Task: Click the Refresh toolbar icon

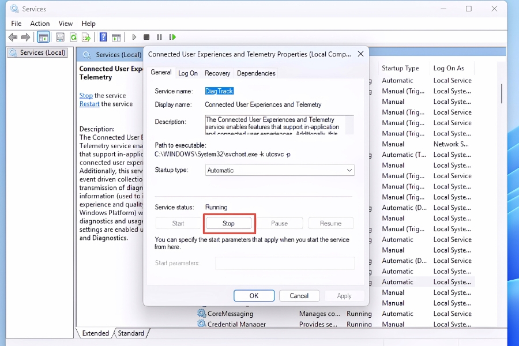Action: click(73, 37)
